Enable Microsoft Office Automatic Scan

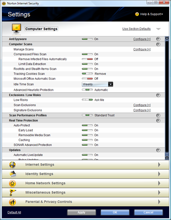tap(87, 79)
